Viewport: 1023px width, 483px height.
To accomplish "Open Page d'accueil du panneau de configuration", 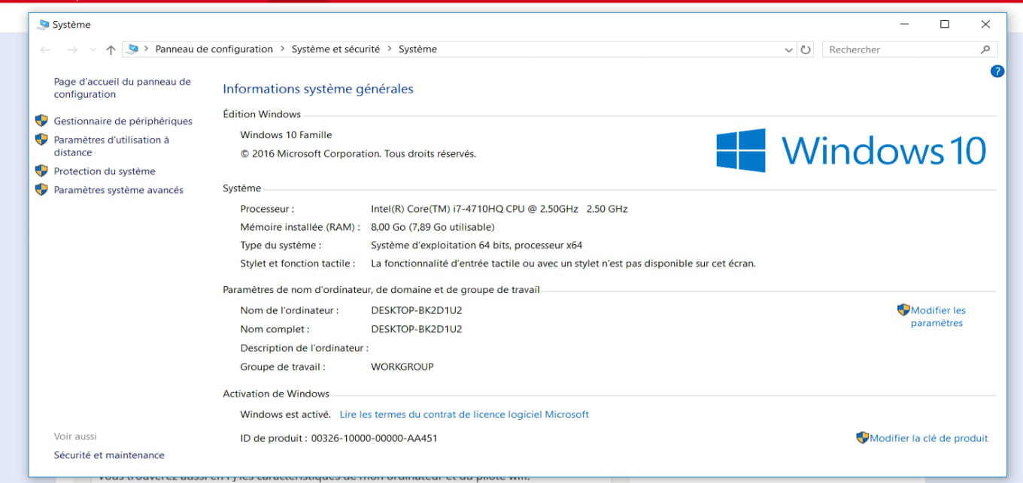I will 123,88.
